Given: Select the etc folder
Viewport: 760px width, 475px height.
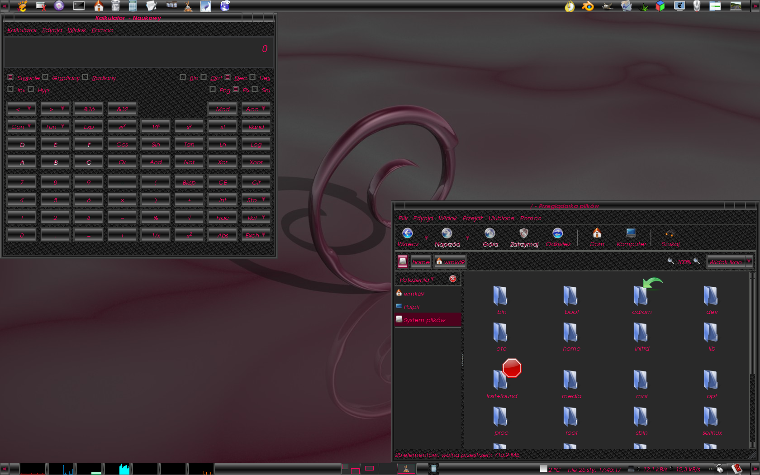Looking at the screenshot, I should click(501, 337).
